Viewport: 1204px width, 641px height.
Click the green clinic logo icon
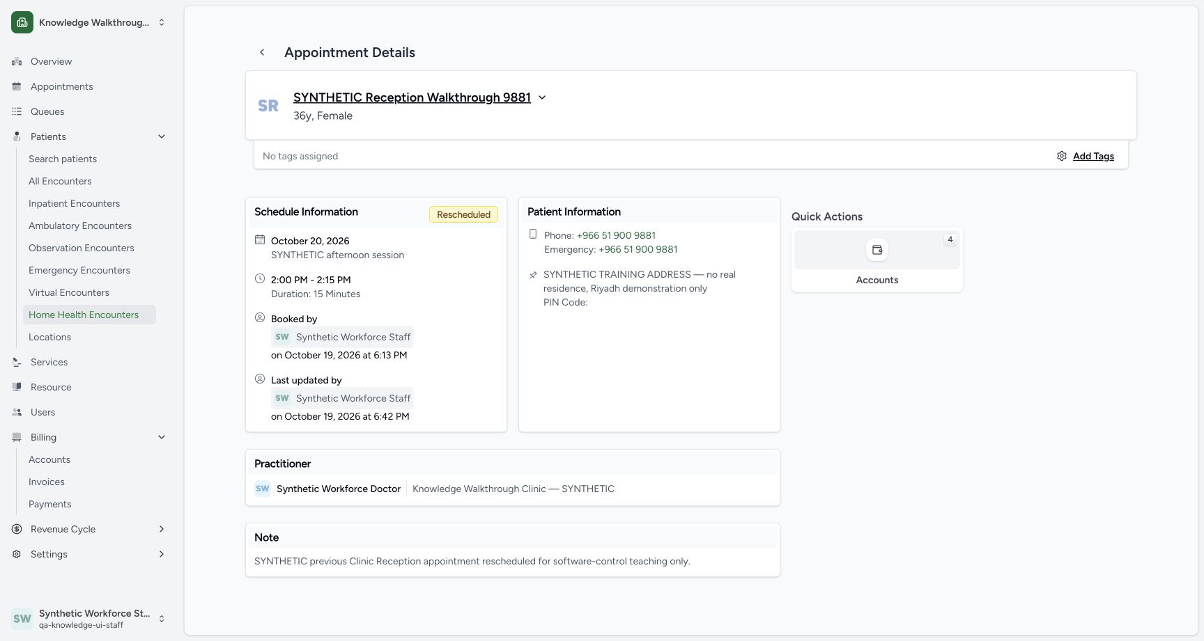pos(22,22)
